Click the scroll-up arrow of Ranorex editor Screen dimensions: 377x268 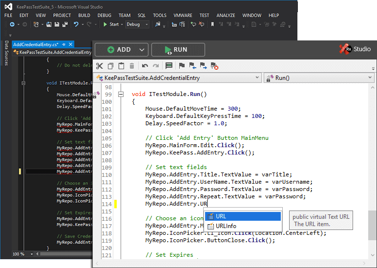click(x=373, y=88)
